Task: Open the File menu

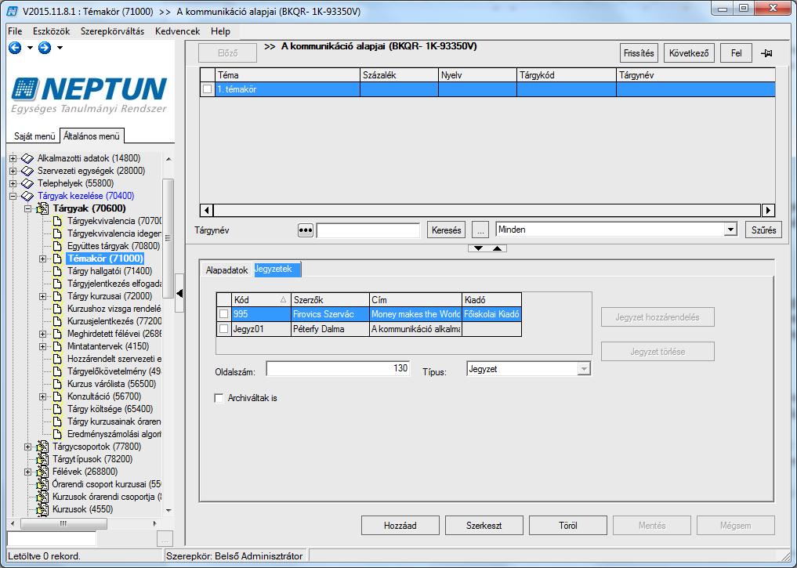Action: click(x=15, y=31)
